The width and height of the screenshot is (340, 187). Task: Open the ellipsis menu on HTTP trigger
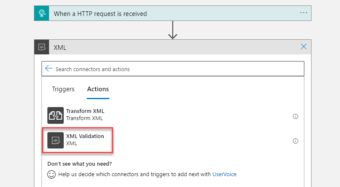click(304, 13)
